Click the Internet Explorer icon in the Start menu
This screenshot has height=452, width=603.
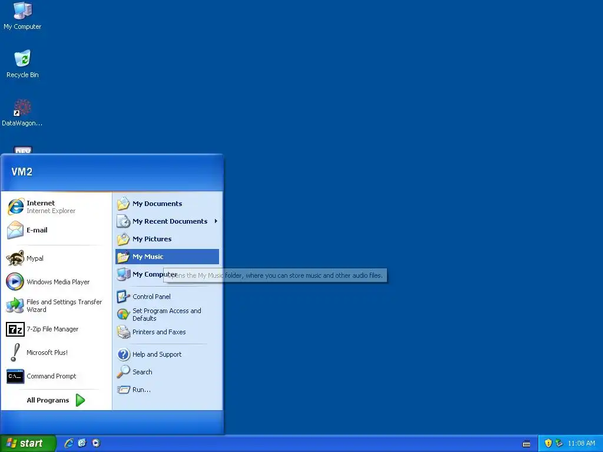15,207
